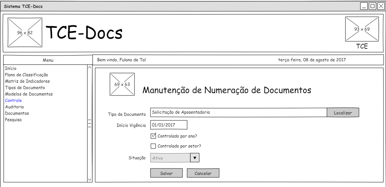Click the Situação combo box showing Ativo

(x=170, y=158)
